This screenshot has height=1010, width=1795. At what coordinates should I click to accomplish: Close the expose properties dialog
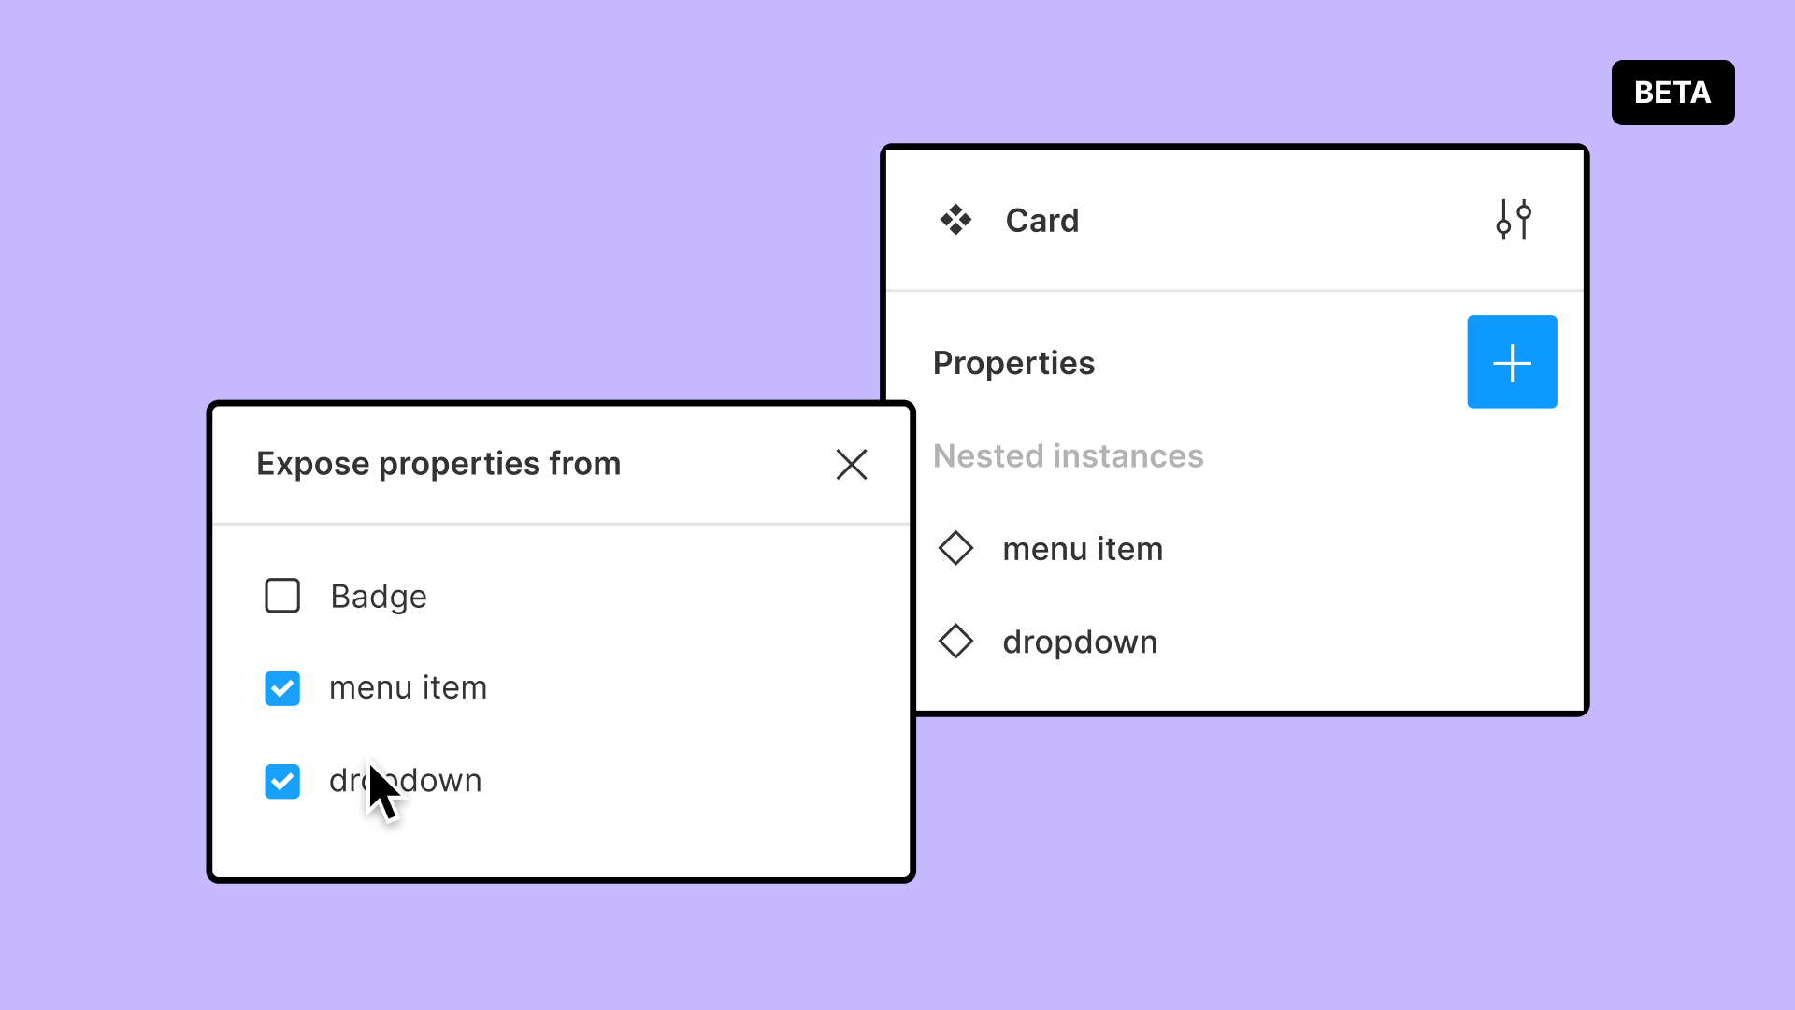point(852,464)
